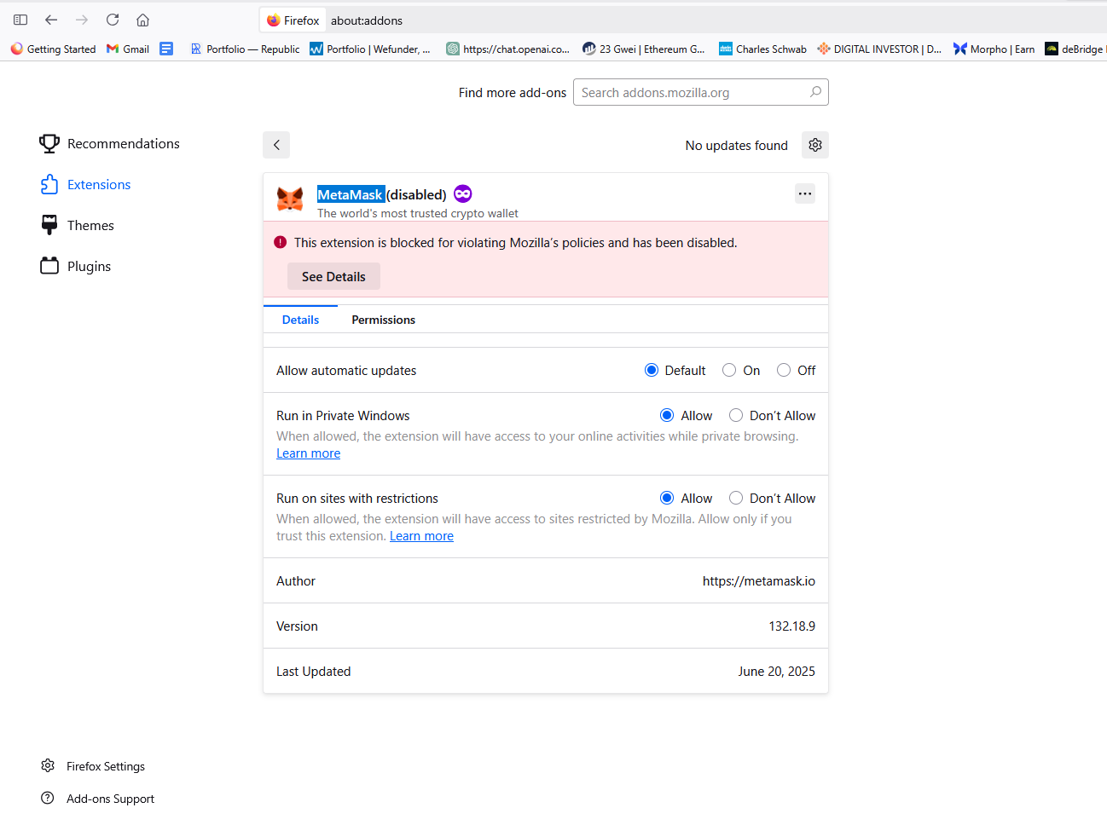Open Charles Schwab bookmark
Viewport: 1107px width, 825px height.
tap(762, 49)
